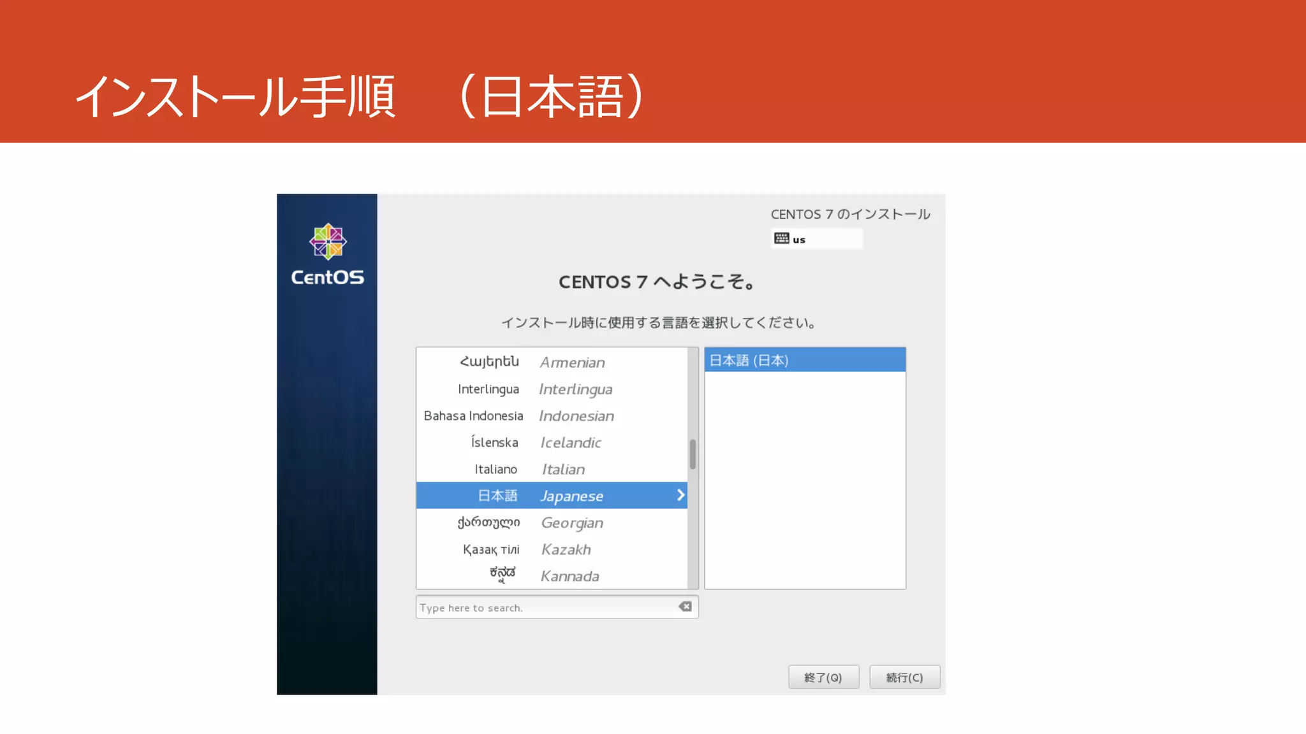
Task: Click the chevron arrow on Japanese row
Action: 680,495
